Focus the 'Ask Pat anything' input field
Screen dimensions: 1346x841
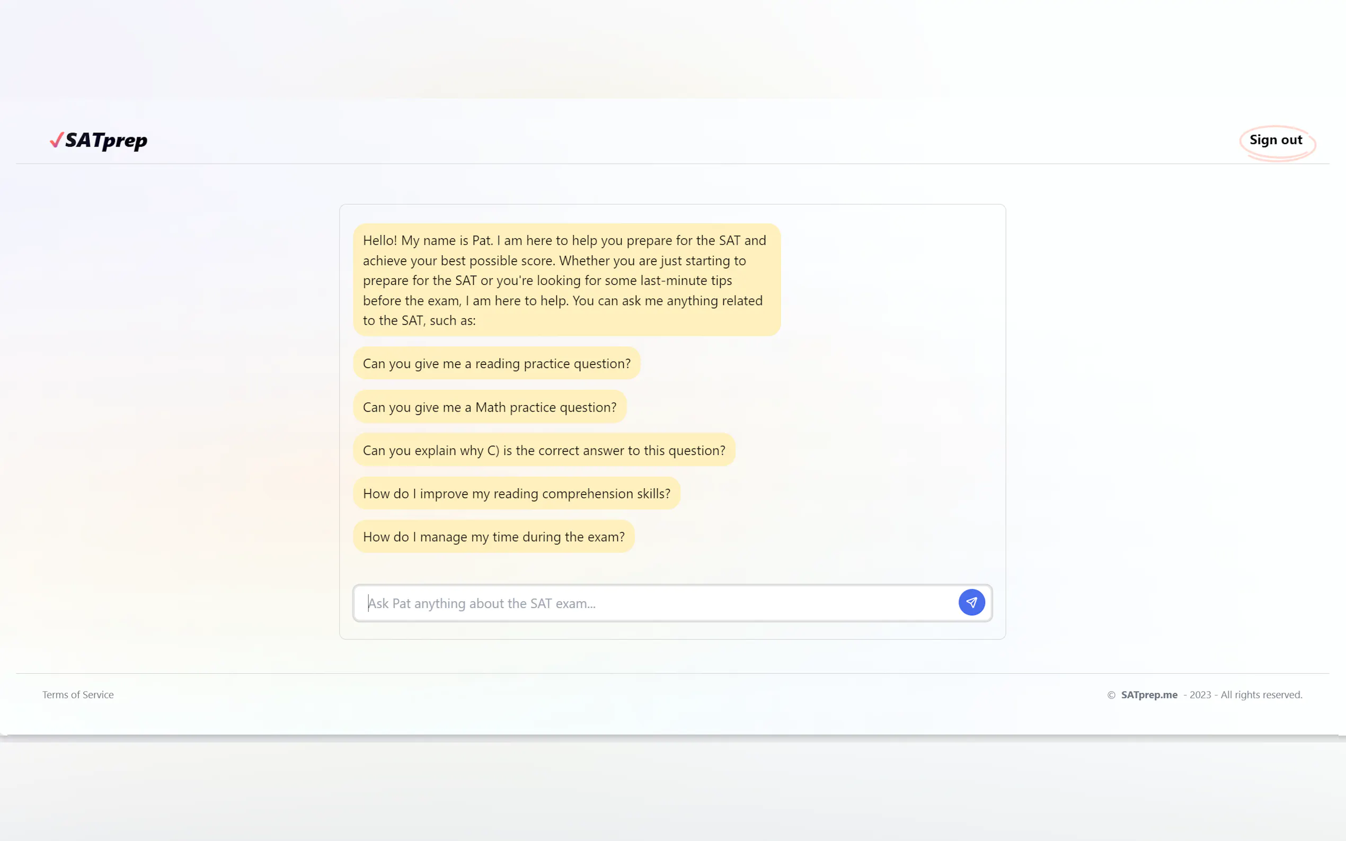657,603
